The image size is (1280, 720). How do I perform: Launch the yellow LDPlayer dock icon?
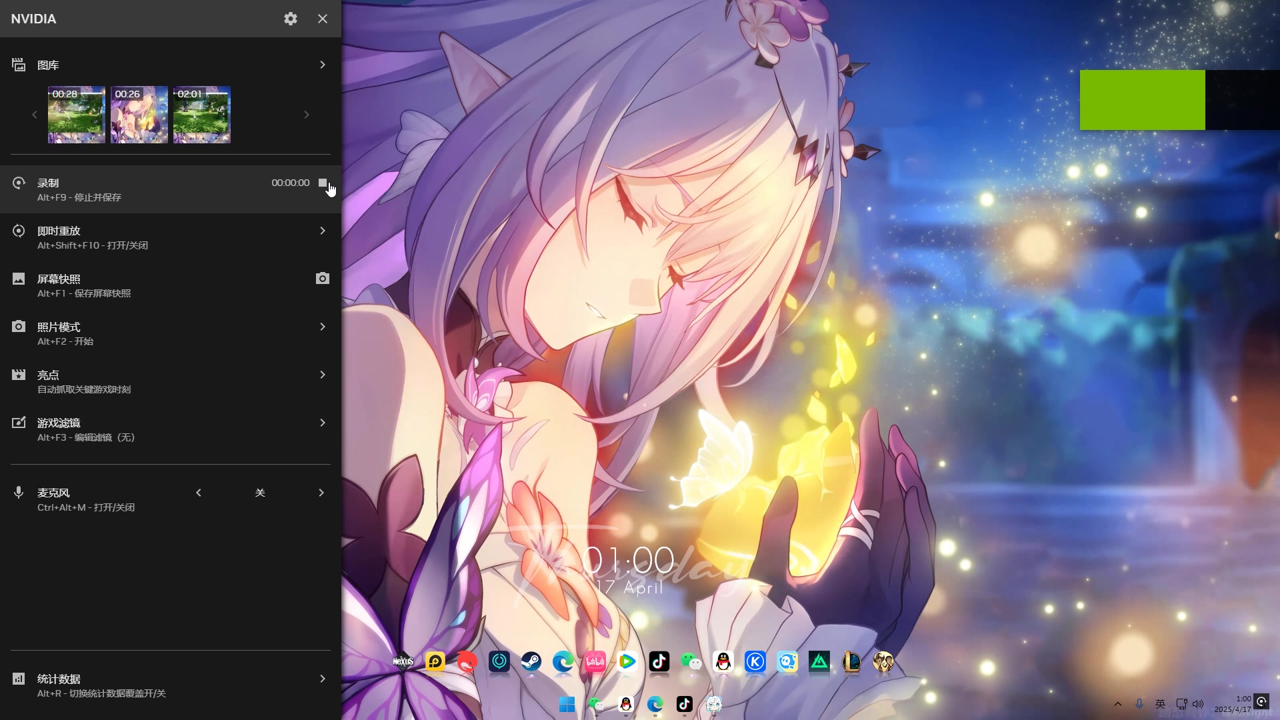[435, 661]
